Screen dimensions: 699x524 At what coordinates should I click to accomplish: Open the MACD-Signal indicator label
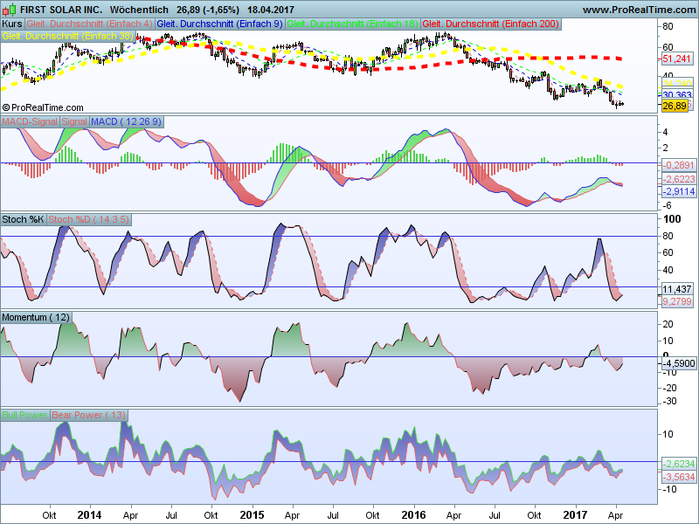(30, 121)
